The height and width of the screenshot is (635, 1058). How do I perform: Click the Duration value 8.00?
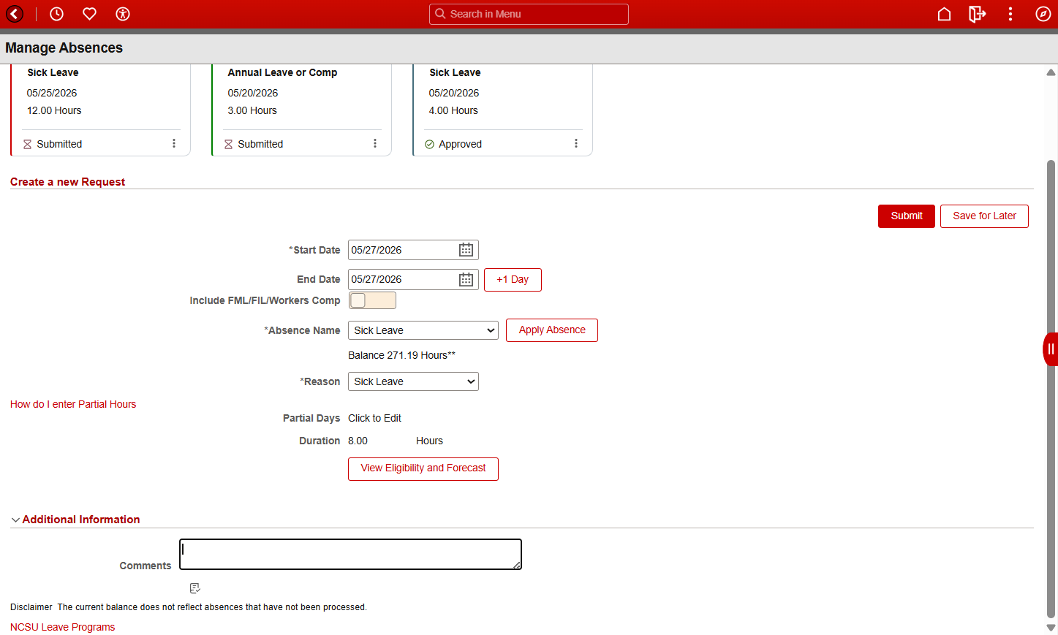point(358,441)
